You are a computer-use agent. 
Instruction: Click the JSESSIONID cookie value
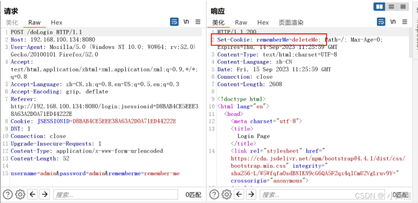125,121
